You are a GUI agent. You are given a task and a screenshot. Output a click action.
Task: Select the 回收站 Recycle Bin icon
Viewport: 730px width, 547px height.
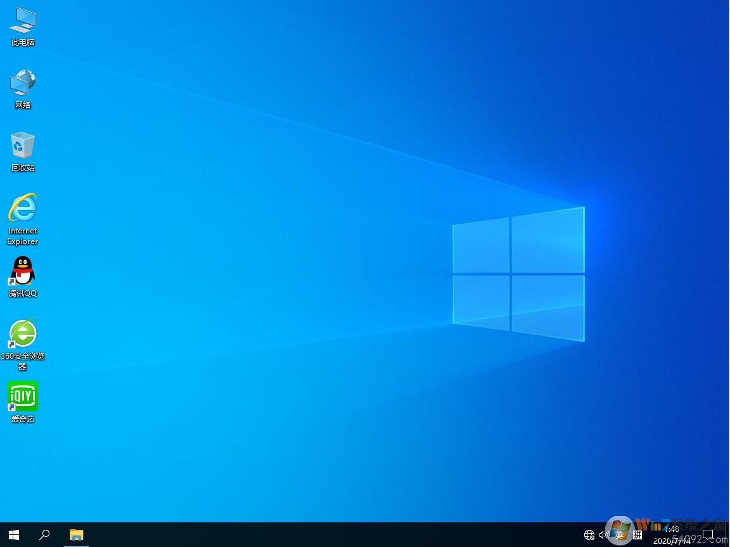tap(23, 146)
